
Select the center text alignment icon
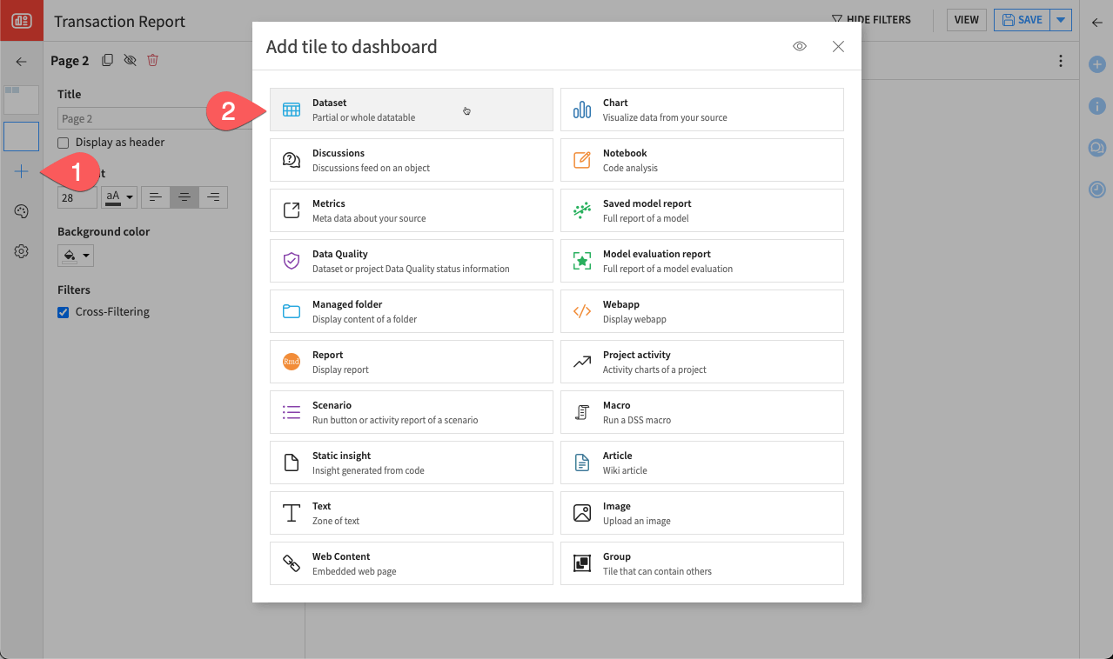coord(184,196)
